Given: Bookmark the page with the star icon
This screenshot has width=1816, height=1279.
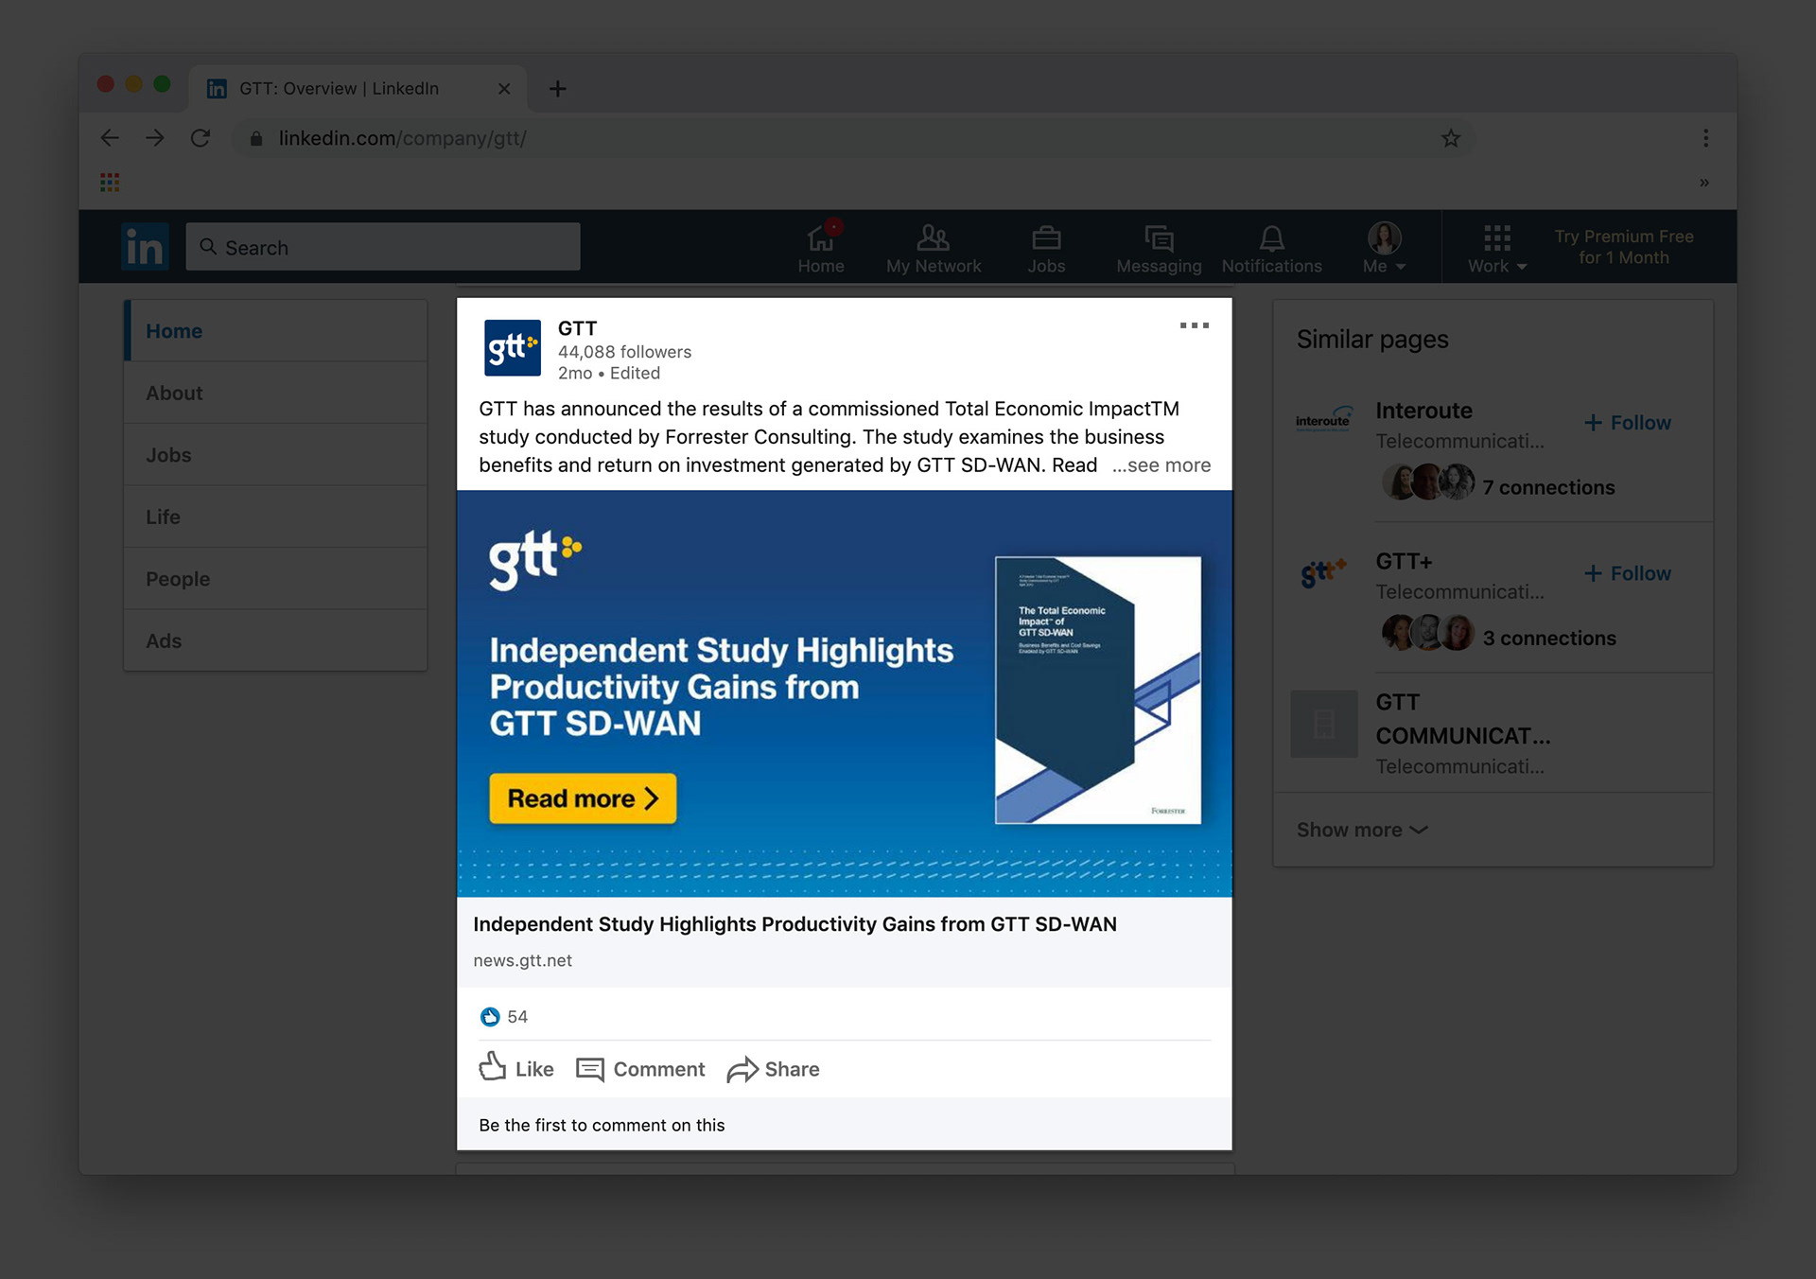Looking at the screenshot, I should coord(1451,138).
